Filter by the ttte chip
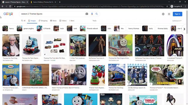 (x=120, y=29)
